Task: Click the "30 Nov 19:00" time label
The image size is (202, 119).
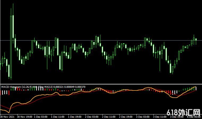Action: (25, 117)
